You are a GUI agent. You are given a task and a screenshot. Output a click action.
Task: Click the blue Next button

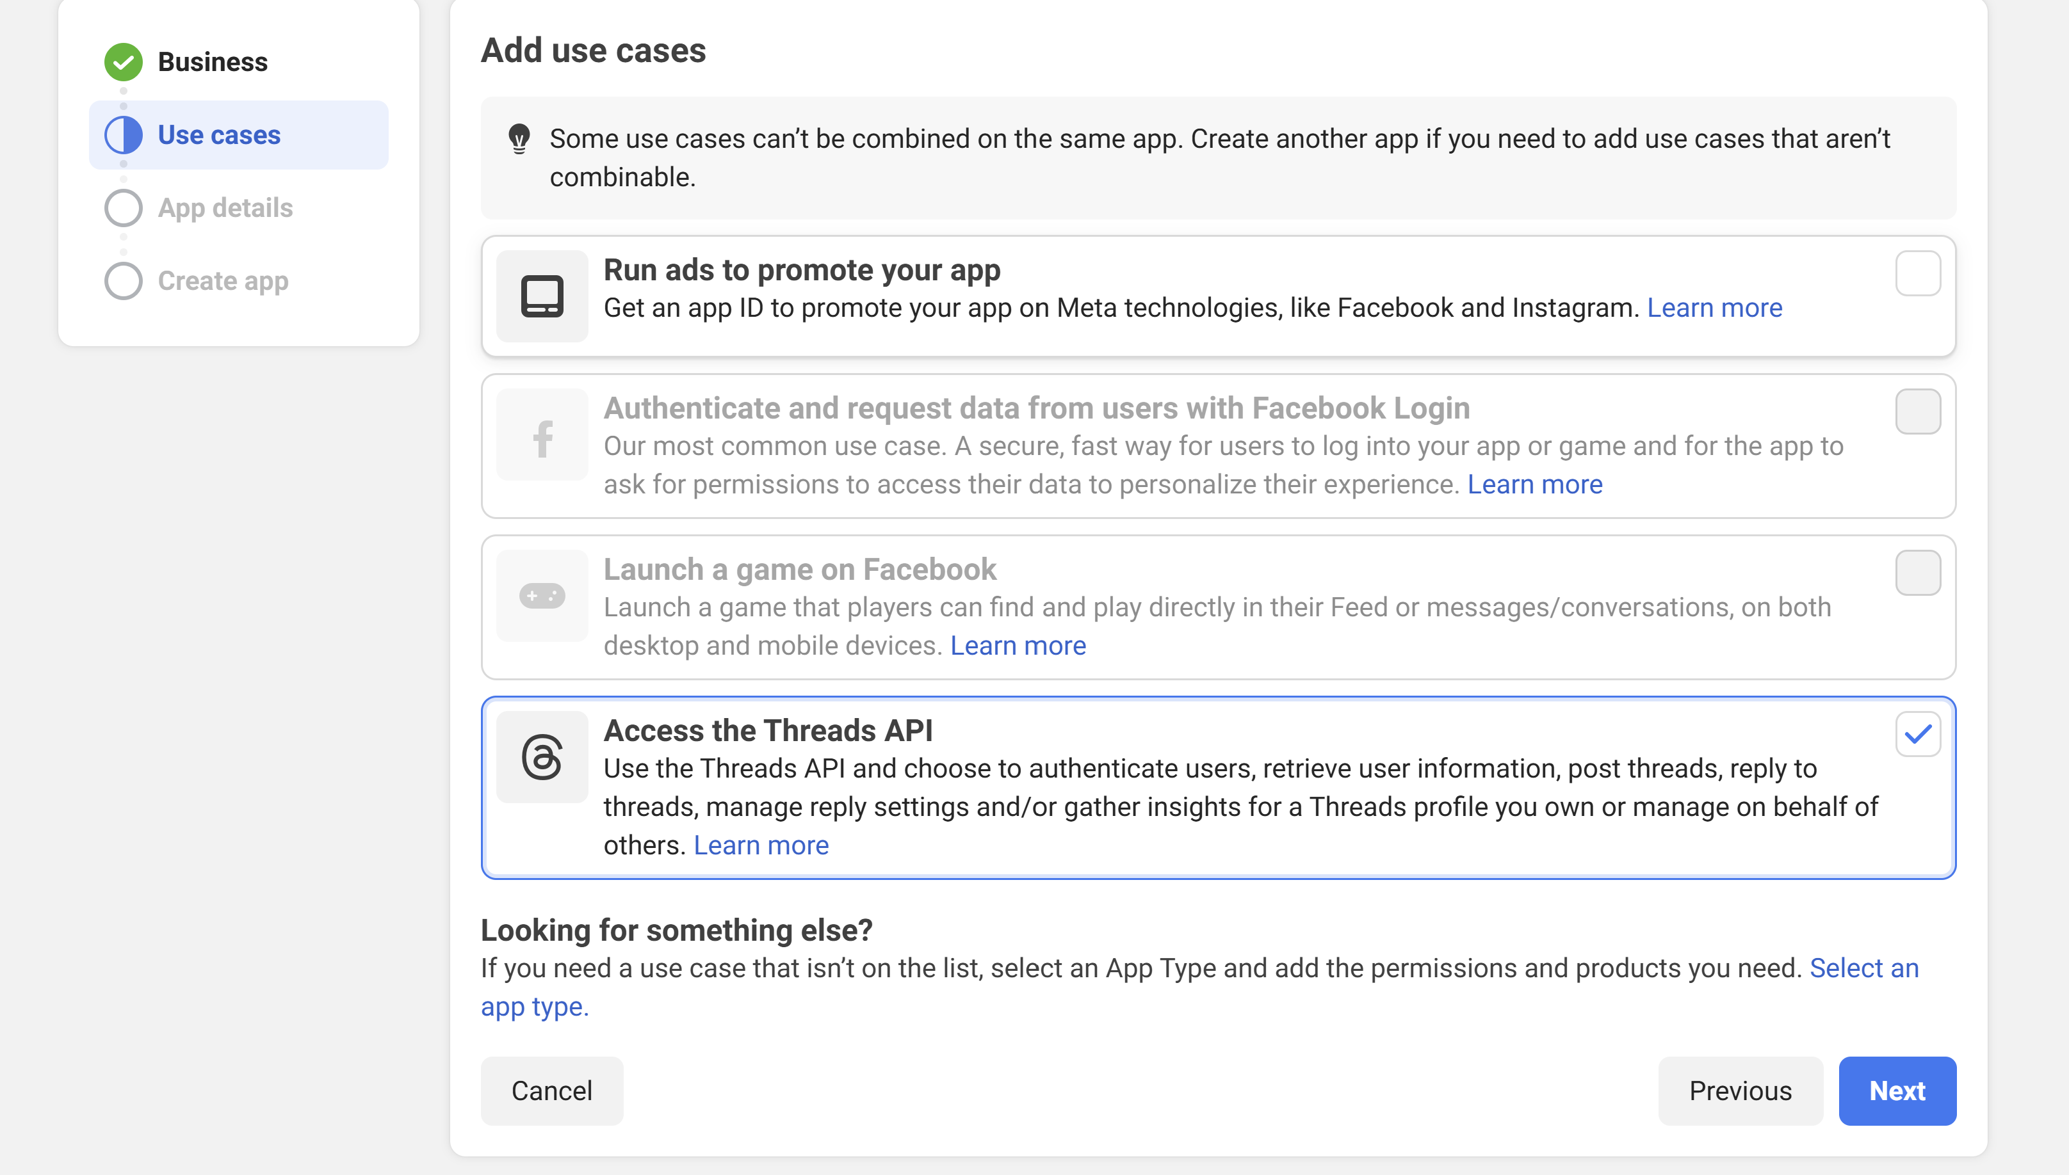1897,1091
